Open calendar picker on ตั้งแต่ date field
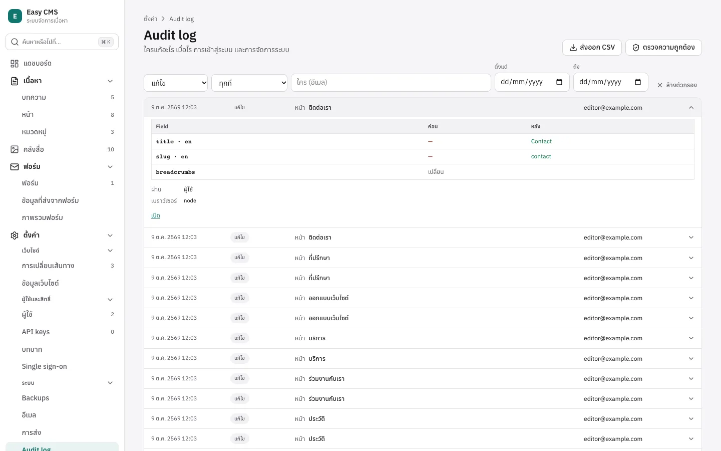Image resolution: width=721 pixels, height=451 pixels. [x=559, y=82]
